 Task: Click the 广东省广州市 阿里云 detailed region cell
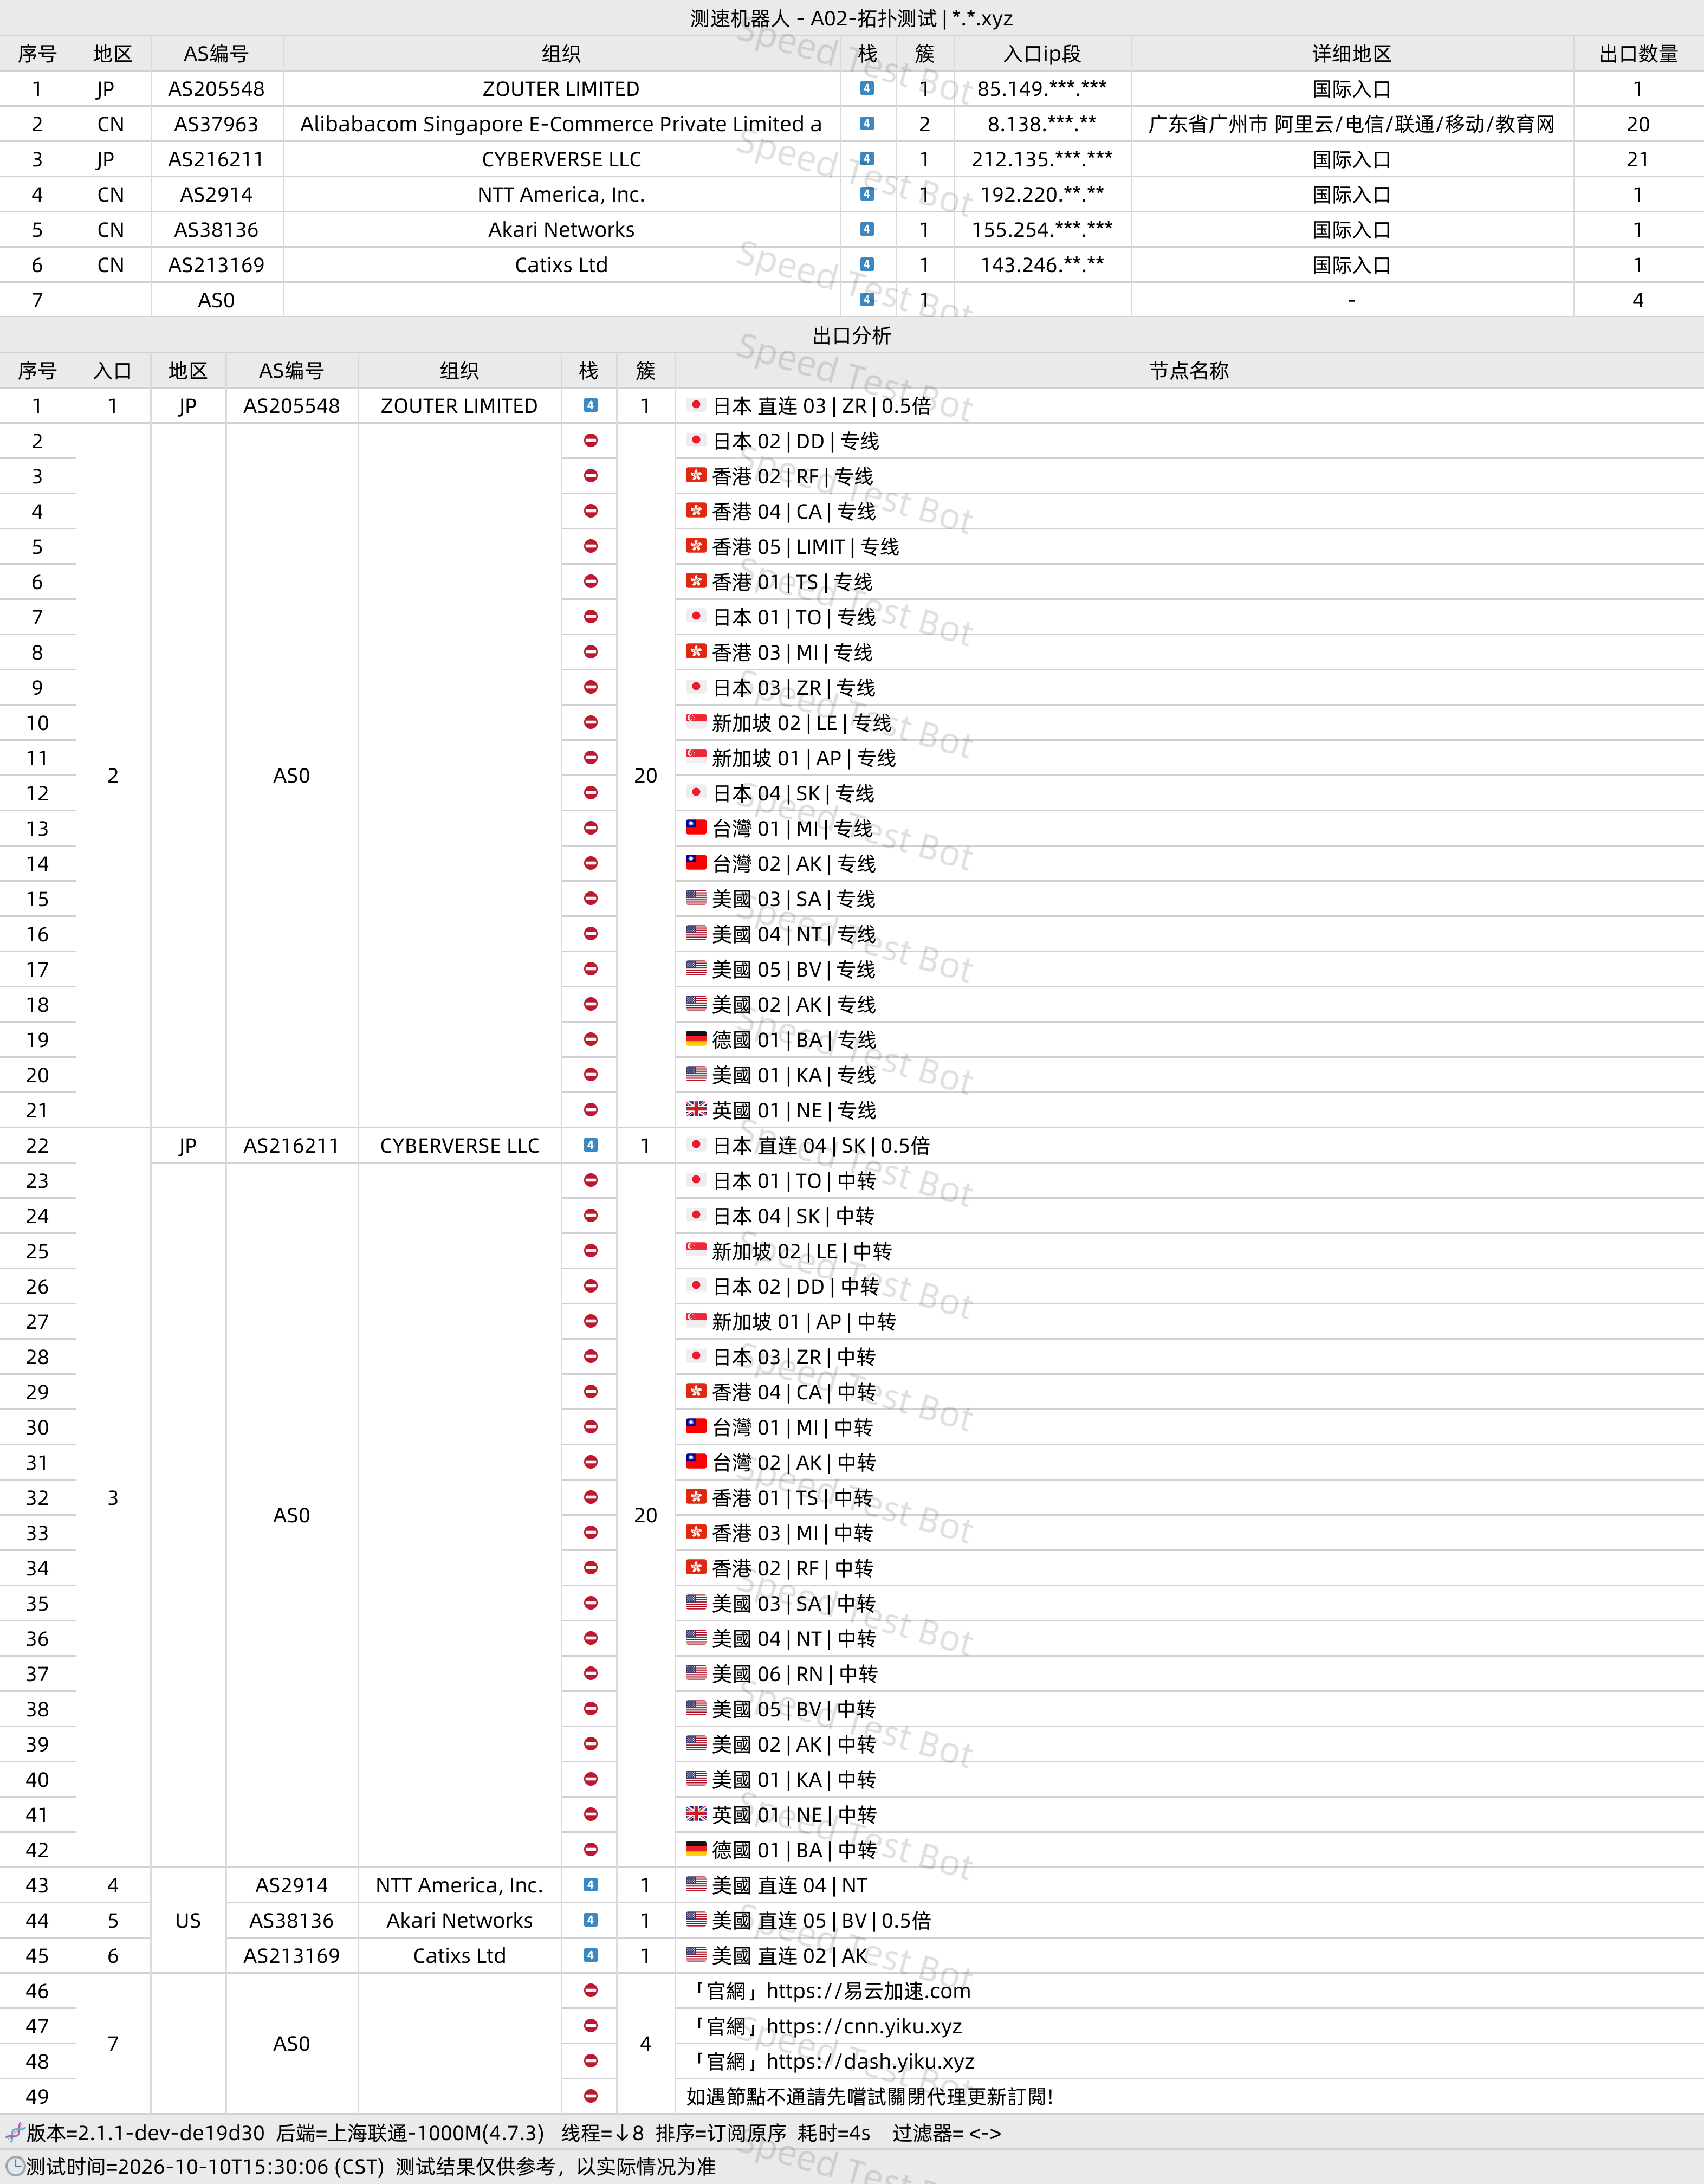pyautogui.click(x=1352, y=124)
